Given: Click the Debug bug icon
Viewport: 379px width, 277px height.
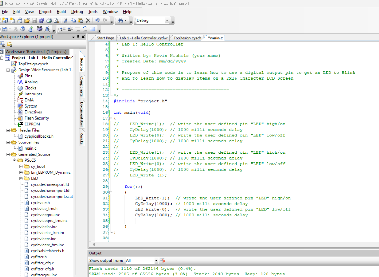Looking at the screenshot, I should 47,29.
